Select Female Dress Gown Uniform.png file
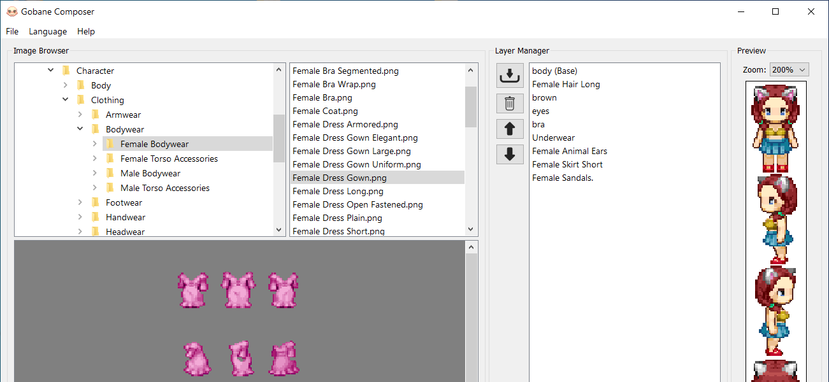Screen dimensions: 829x382 [357, 164]
